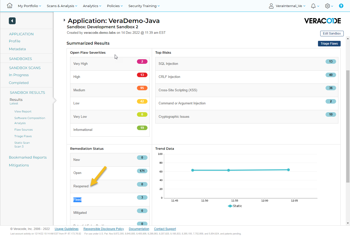Click the Edit Sandbox button
Viewport: 350px width, 236px height.
332,34
